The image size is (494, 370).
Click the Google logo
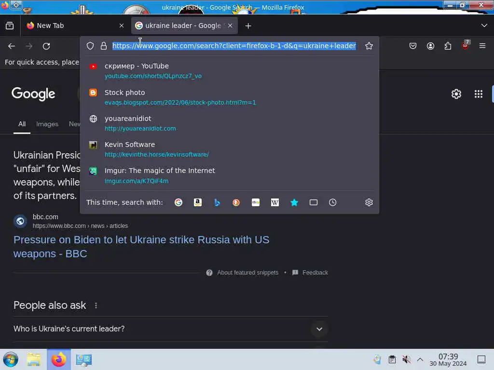pyautogui.click(x=33, y=94)
